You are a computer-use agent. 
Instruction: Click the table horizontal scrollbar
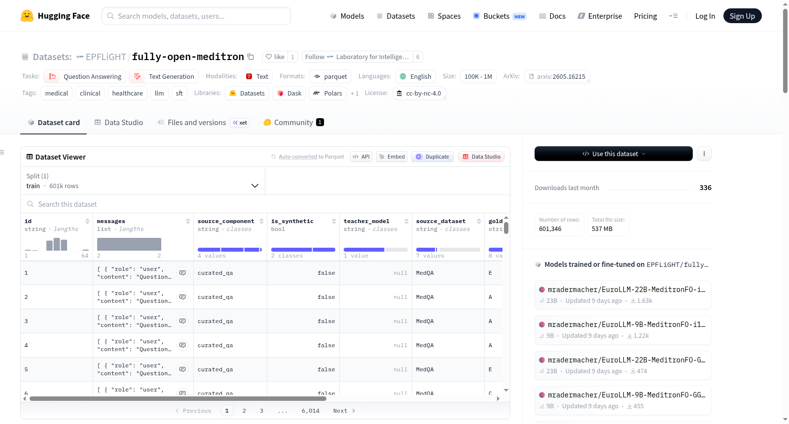point(178,398)
